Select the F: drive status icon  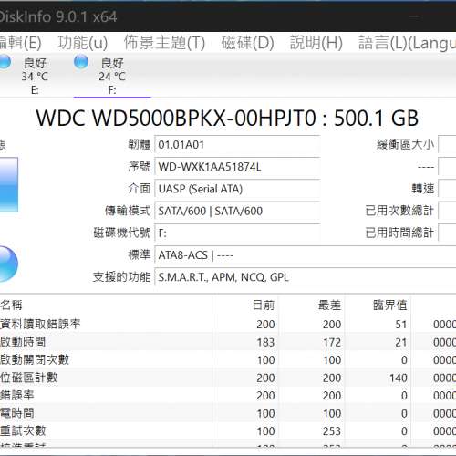(x=81, y=62)
